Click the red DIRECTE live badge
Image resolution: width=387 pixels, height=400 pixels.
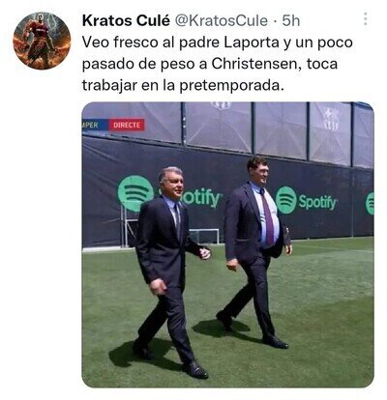point(127,125)
